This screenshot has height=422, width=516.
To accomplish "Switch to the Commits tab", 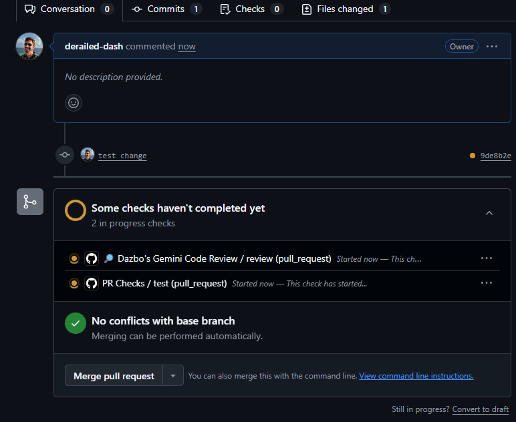I will (166, 9).
